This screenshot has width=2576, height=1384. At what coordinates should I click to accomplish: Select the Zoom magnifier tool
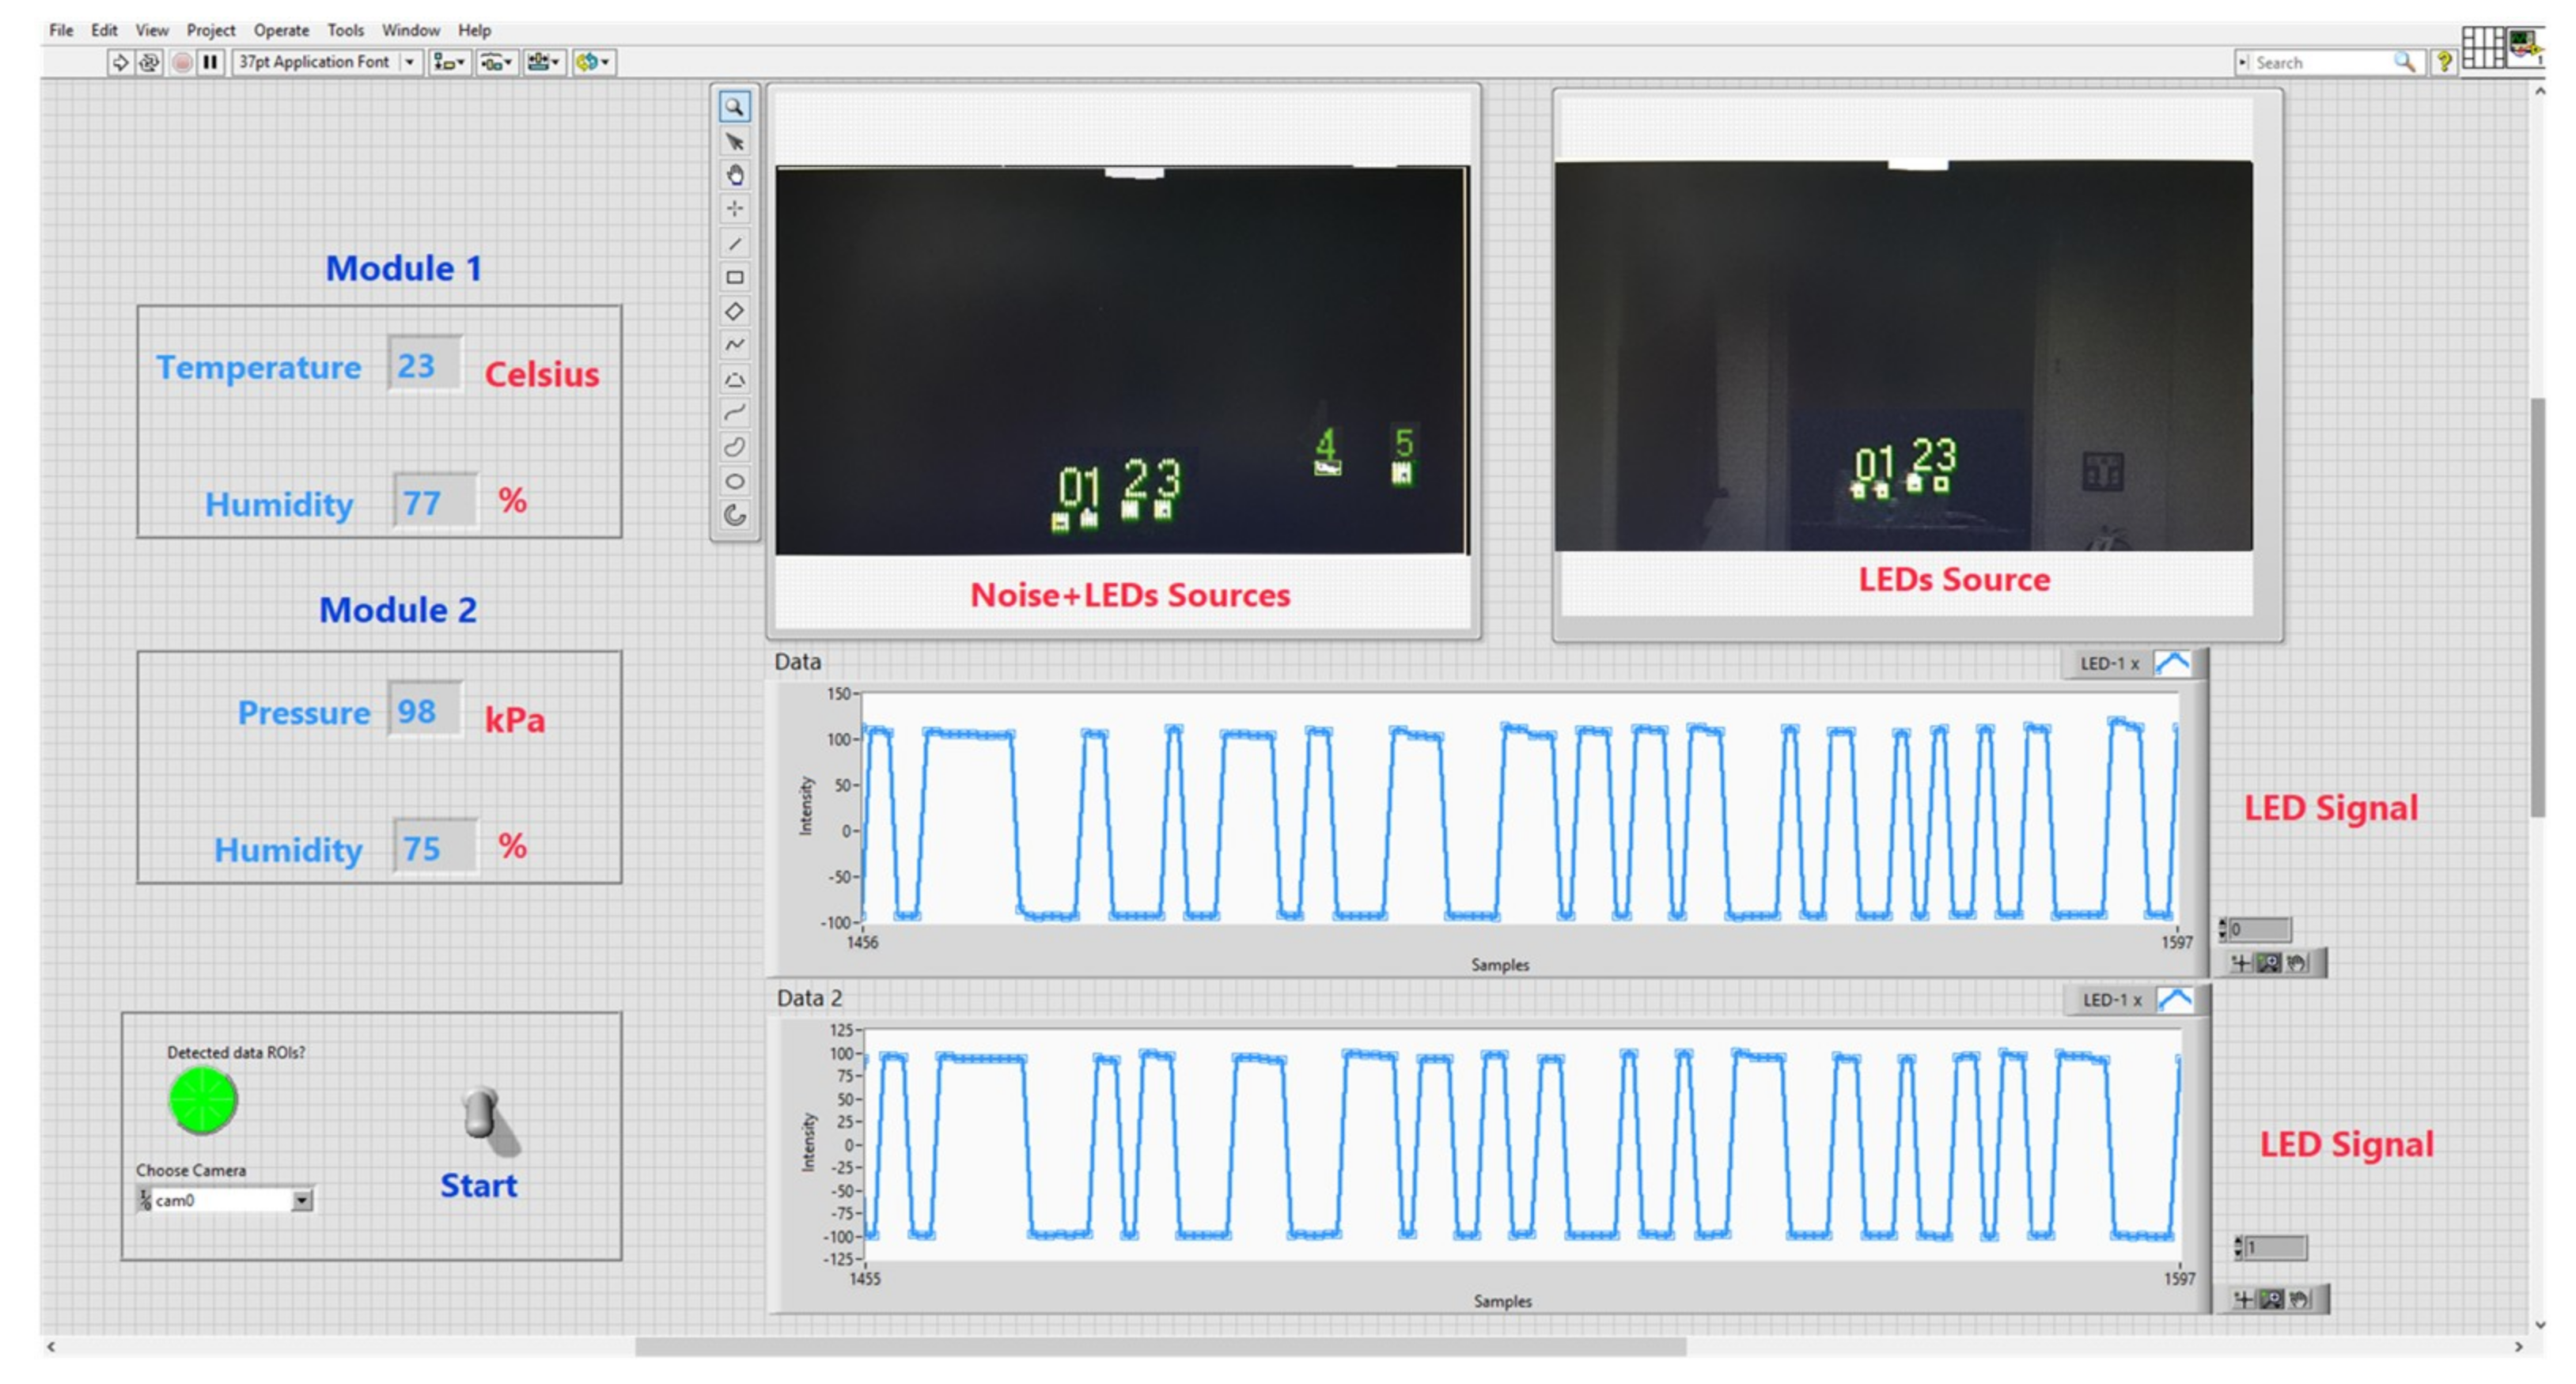click(734, 107)
